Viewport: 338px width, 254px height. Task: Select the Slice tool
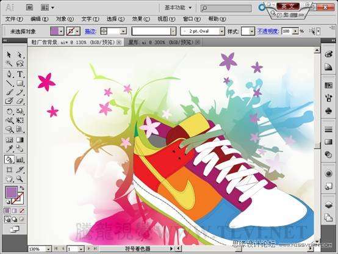click(20, 170)
